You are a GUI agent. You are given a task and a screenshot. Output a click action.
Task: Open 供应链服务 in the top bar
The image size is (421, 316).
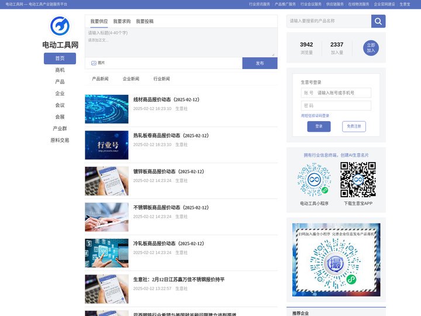pos(335,4)
